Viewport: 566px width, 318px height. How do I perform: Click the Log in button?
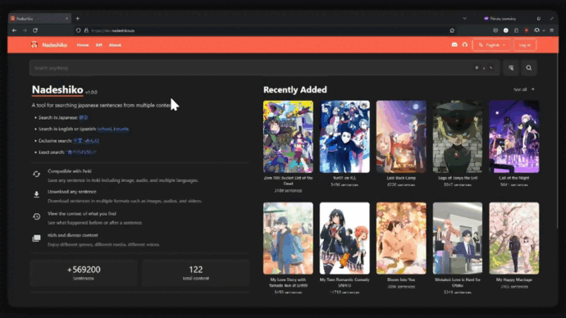525,45
